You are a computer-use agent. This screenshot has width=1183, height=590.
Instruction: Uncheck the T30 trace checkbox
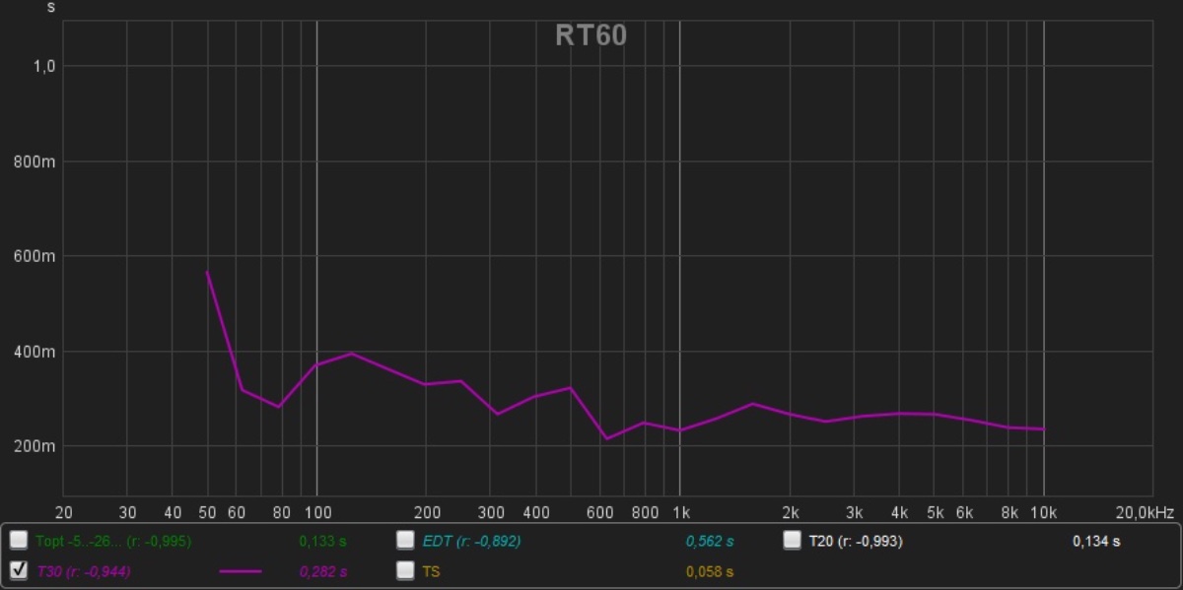coord(19,570)
